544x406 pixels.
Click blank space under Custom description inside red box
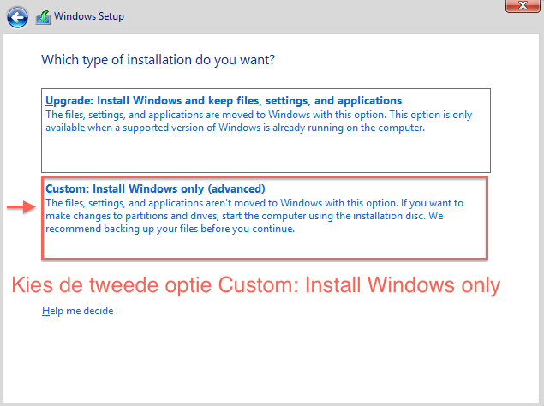coord(266,247)
